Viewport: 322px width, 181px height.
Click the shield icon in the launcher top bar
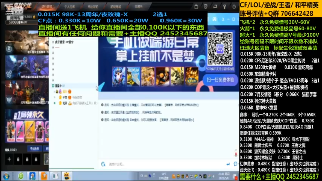click(206, 7)
